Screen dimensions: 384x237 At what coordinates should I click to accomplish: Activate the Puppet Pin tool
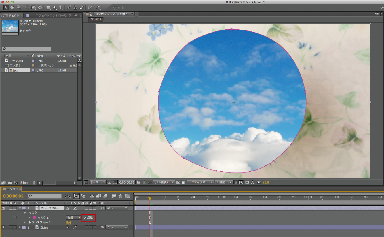(98, 7)
